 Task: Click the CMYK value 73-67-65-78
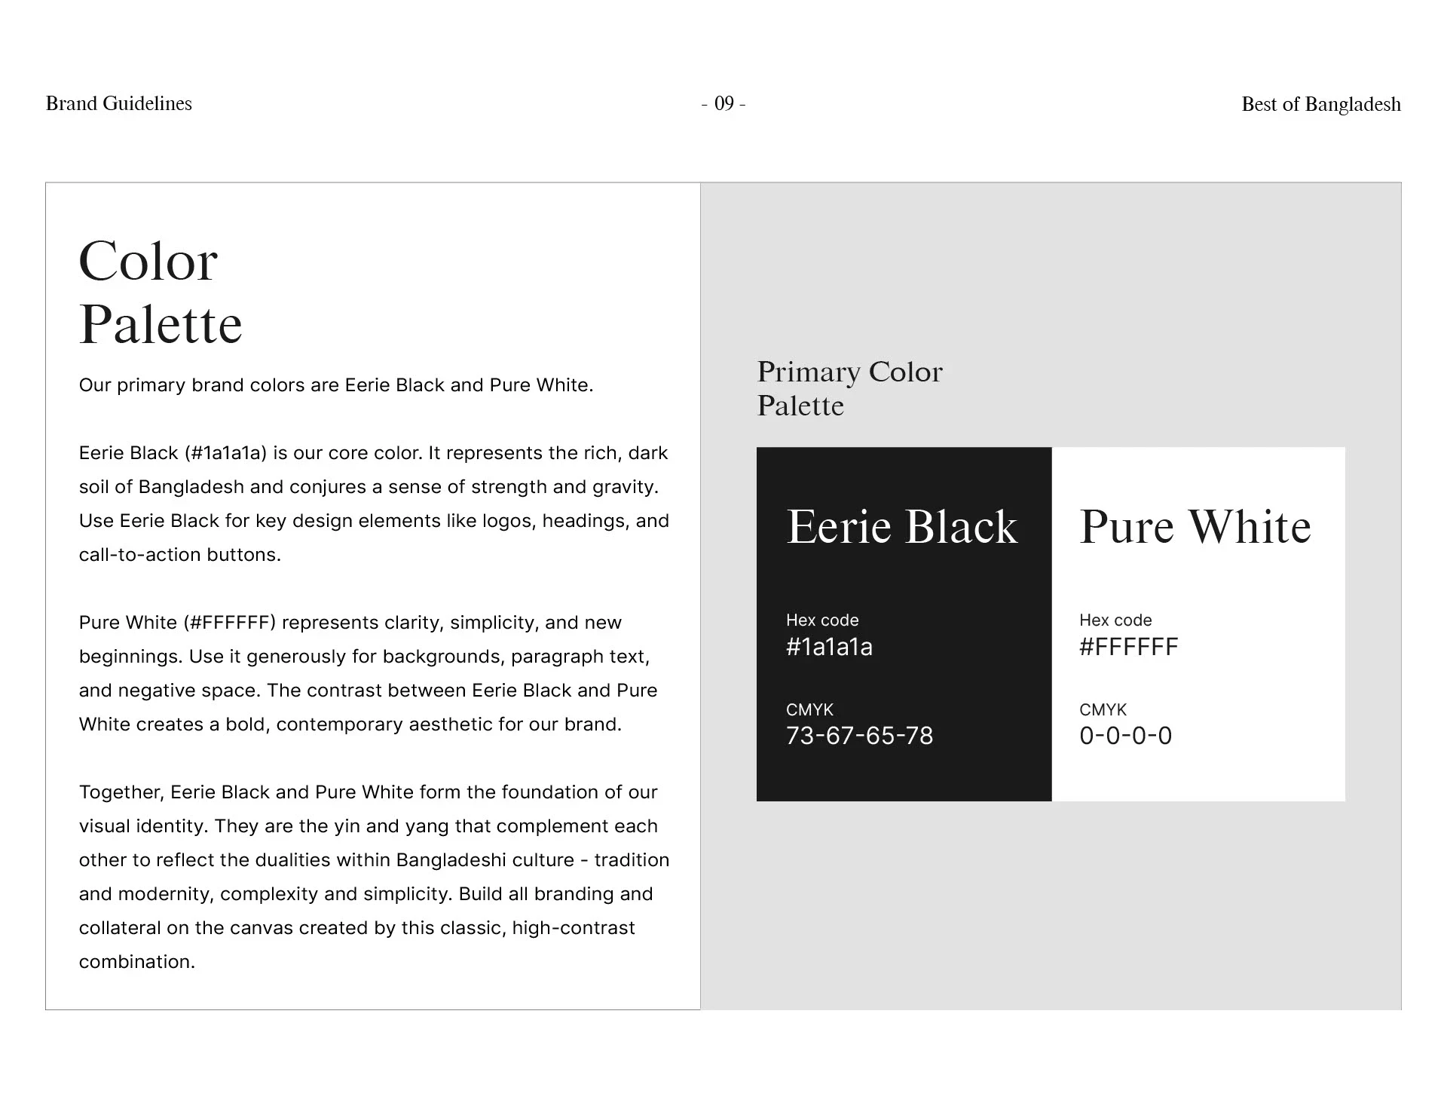pyautogui.click(x=859, y=736)
